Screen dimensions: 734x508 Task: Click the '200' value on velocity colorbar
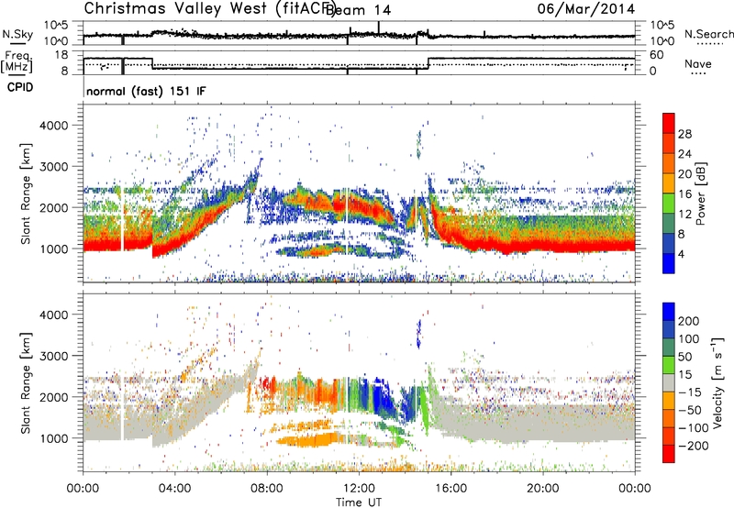[x=689, y=321]
